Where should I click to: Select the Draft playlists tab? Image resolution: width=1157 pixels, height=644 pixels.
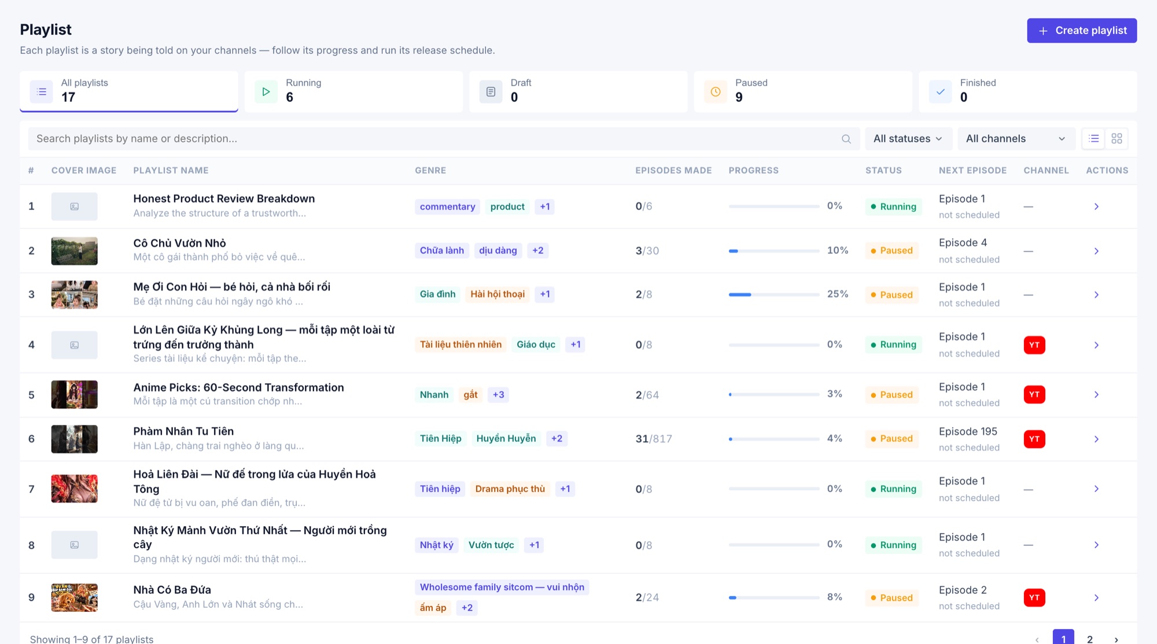point(578,91)
